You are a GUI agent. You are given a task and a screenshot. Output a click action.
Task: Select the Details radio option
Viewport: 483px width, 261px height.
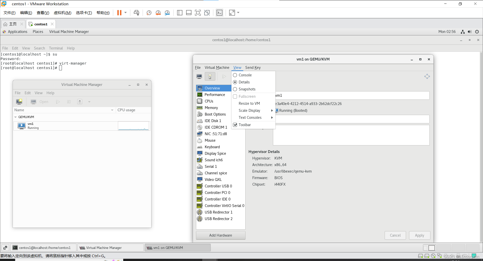[x=235, y=82]
